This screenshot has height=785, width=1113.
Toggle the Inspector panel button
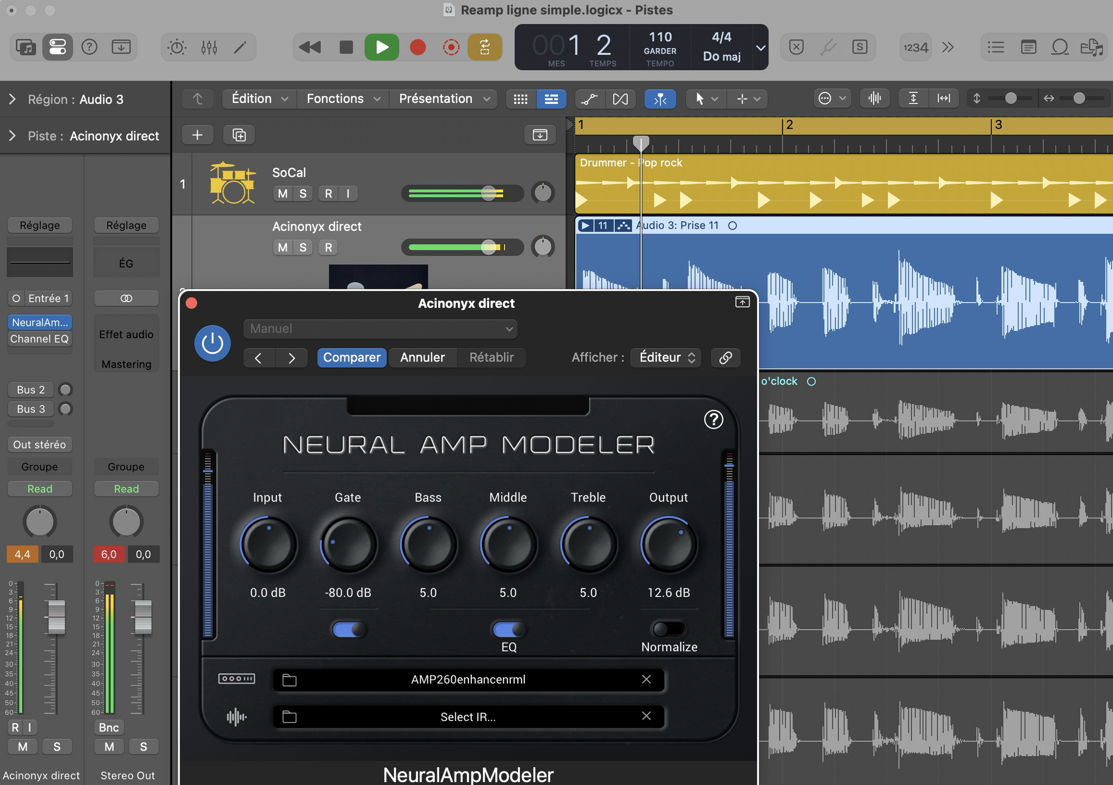pyautogui.click(x=57, y=47)
